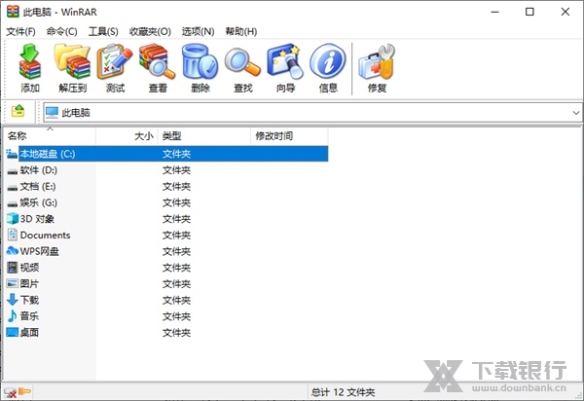The height and width of the screenshot is (401, 584).
Task: Click the 查找 (Find) magnifier icon
Action: (x=242, y=62)
